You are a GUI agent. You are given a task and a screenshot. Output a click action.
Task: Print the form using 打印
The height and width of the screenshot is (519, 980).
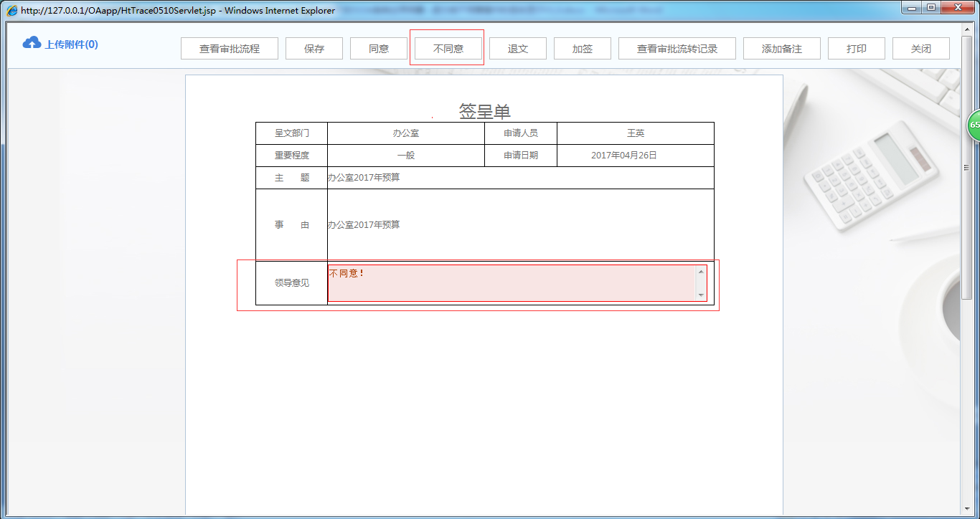point(856,48)
